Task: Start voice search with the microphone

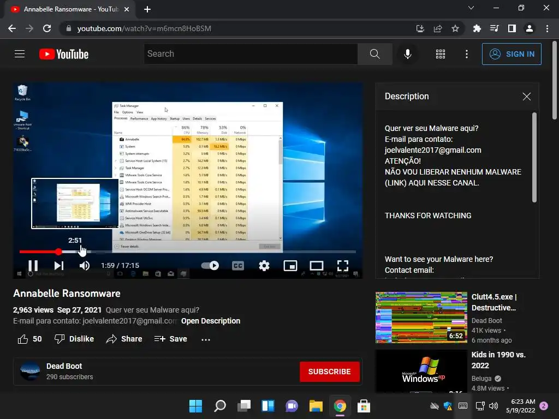Action: (x=407, y=54)
